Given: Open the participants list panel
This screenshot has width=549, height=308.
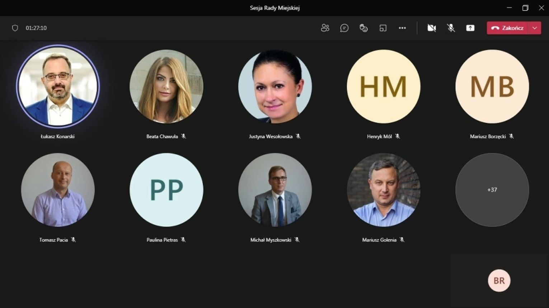Looking at the screenshot, I should pos(325,28).
